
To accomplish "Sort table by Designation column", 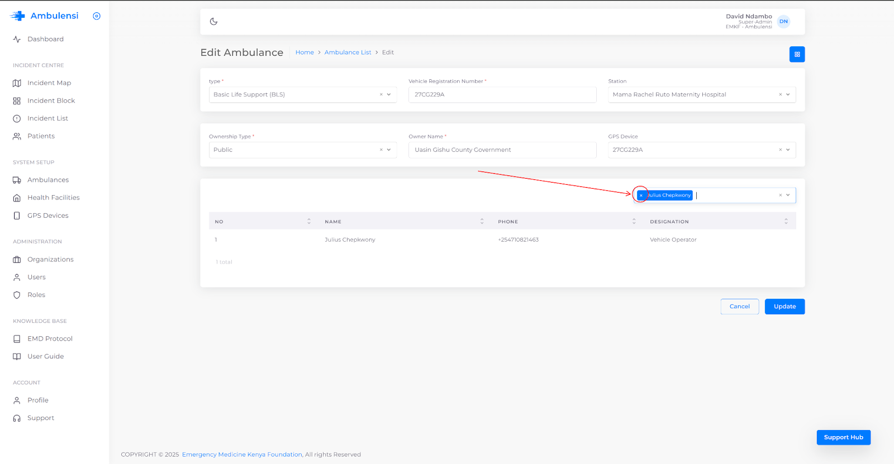I will (786, 222).
